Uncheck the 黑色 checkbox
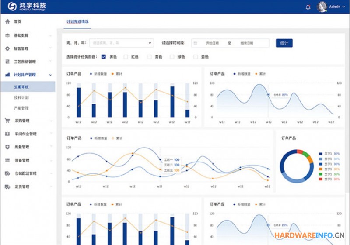Image resolution: width=350 pixels, height=245 pixels. tap(104, 57)
